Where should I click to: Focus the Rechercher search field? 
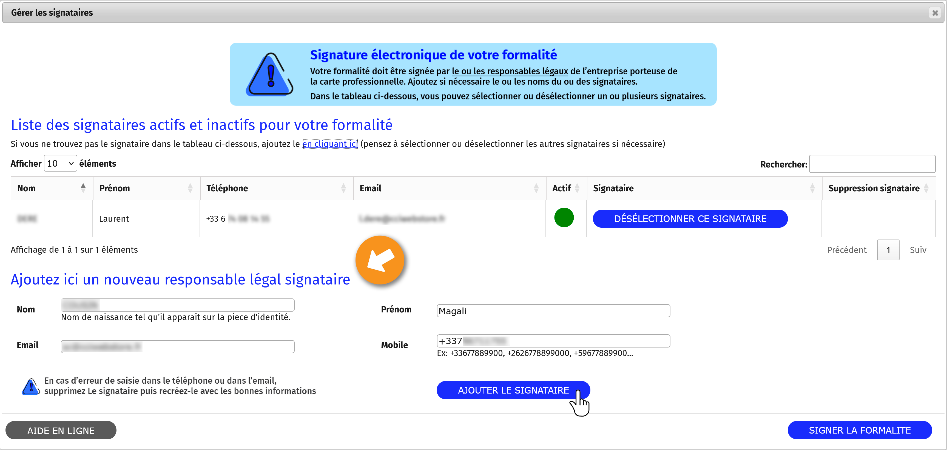click(x=872, y=164)
